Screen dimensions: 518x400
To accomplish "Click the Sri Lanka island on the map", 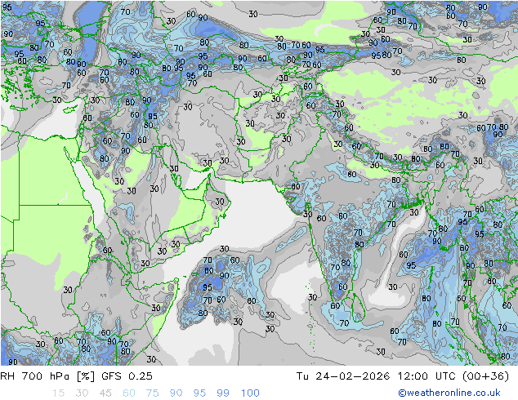I will tap(358, 308).
